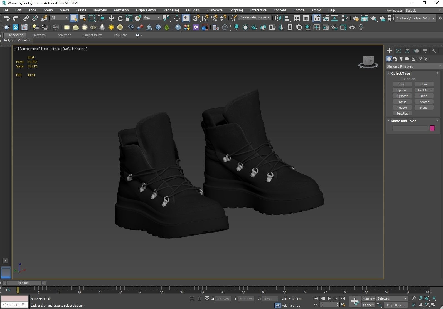
Task: Click the ViewCube in viewport
Action: 368,61
